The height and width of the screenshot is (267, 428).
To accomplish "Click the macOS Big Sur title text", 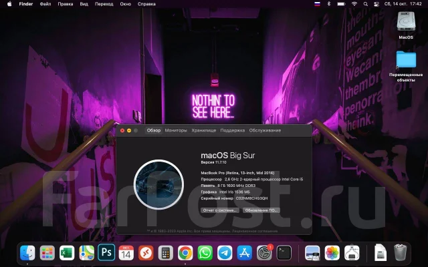I will pyautogui.click(x=227, y=156).
